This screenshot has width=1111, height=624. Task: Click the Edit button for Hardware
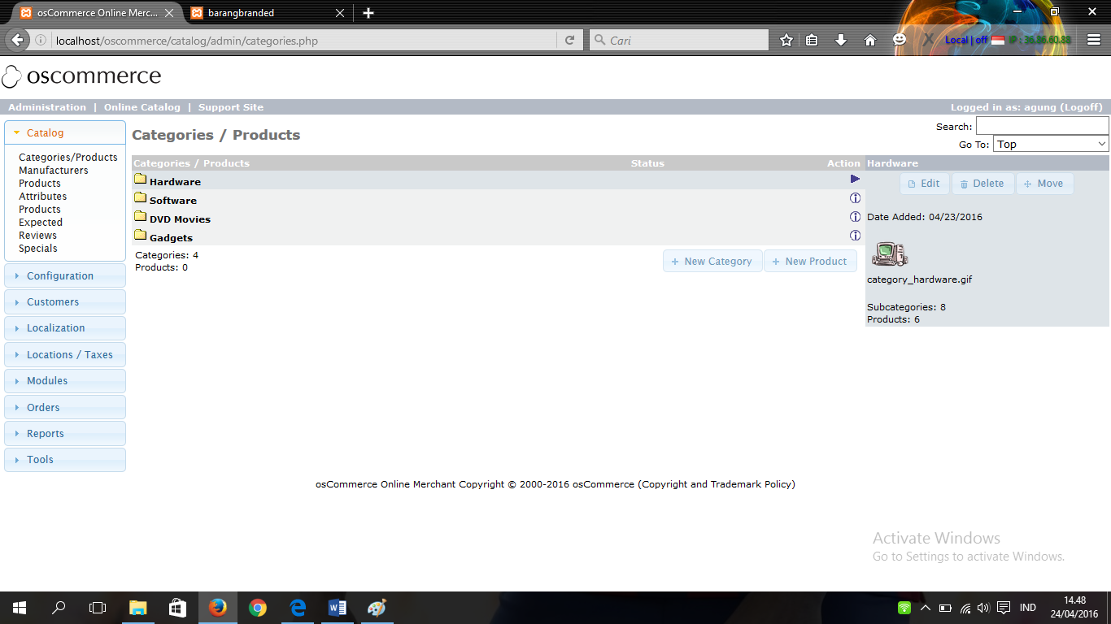(925, 184)
